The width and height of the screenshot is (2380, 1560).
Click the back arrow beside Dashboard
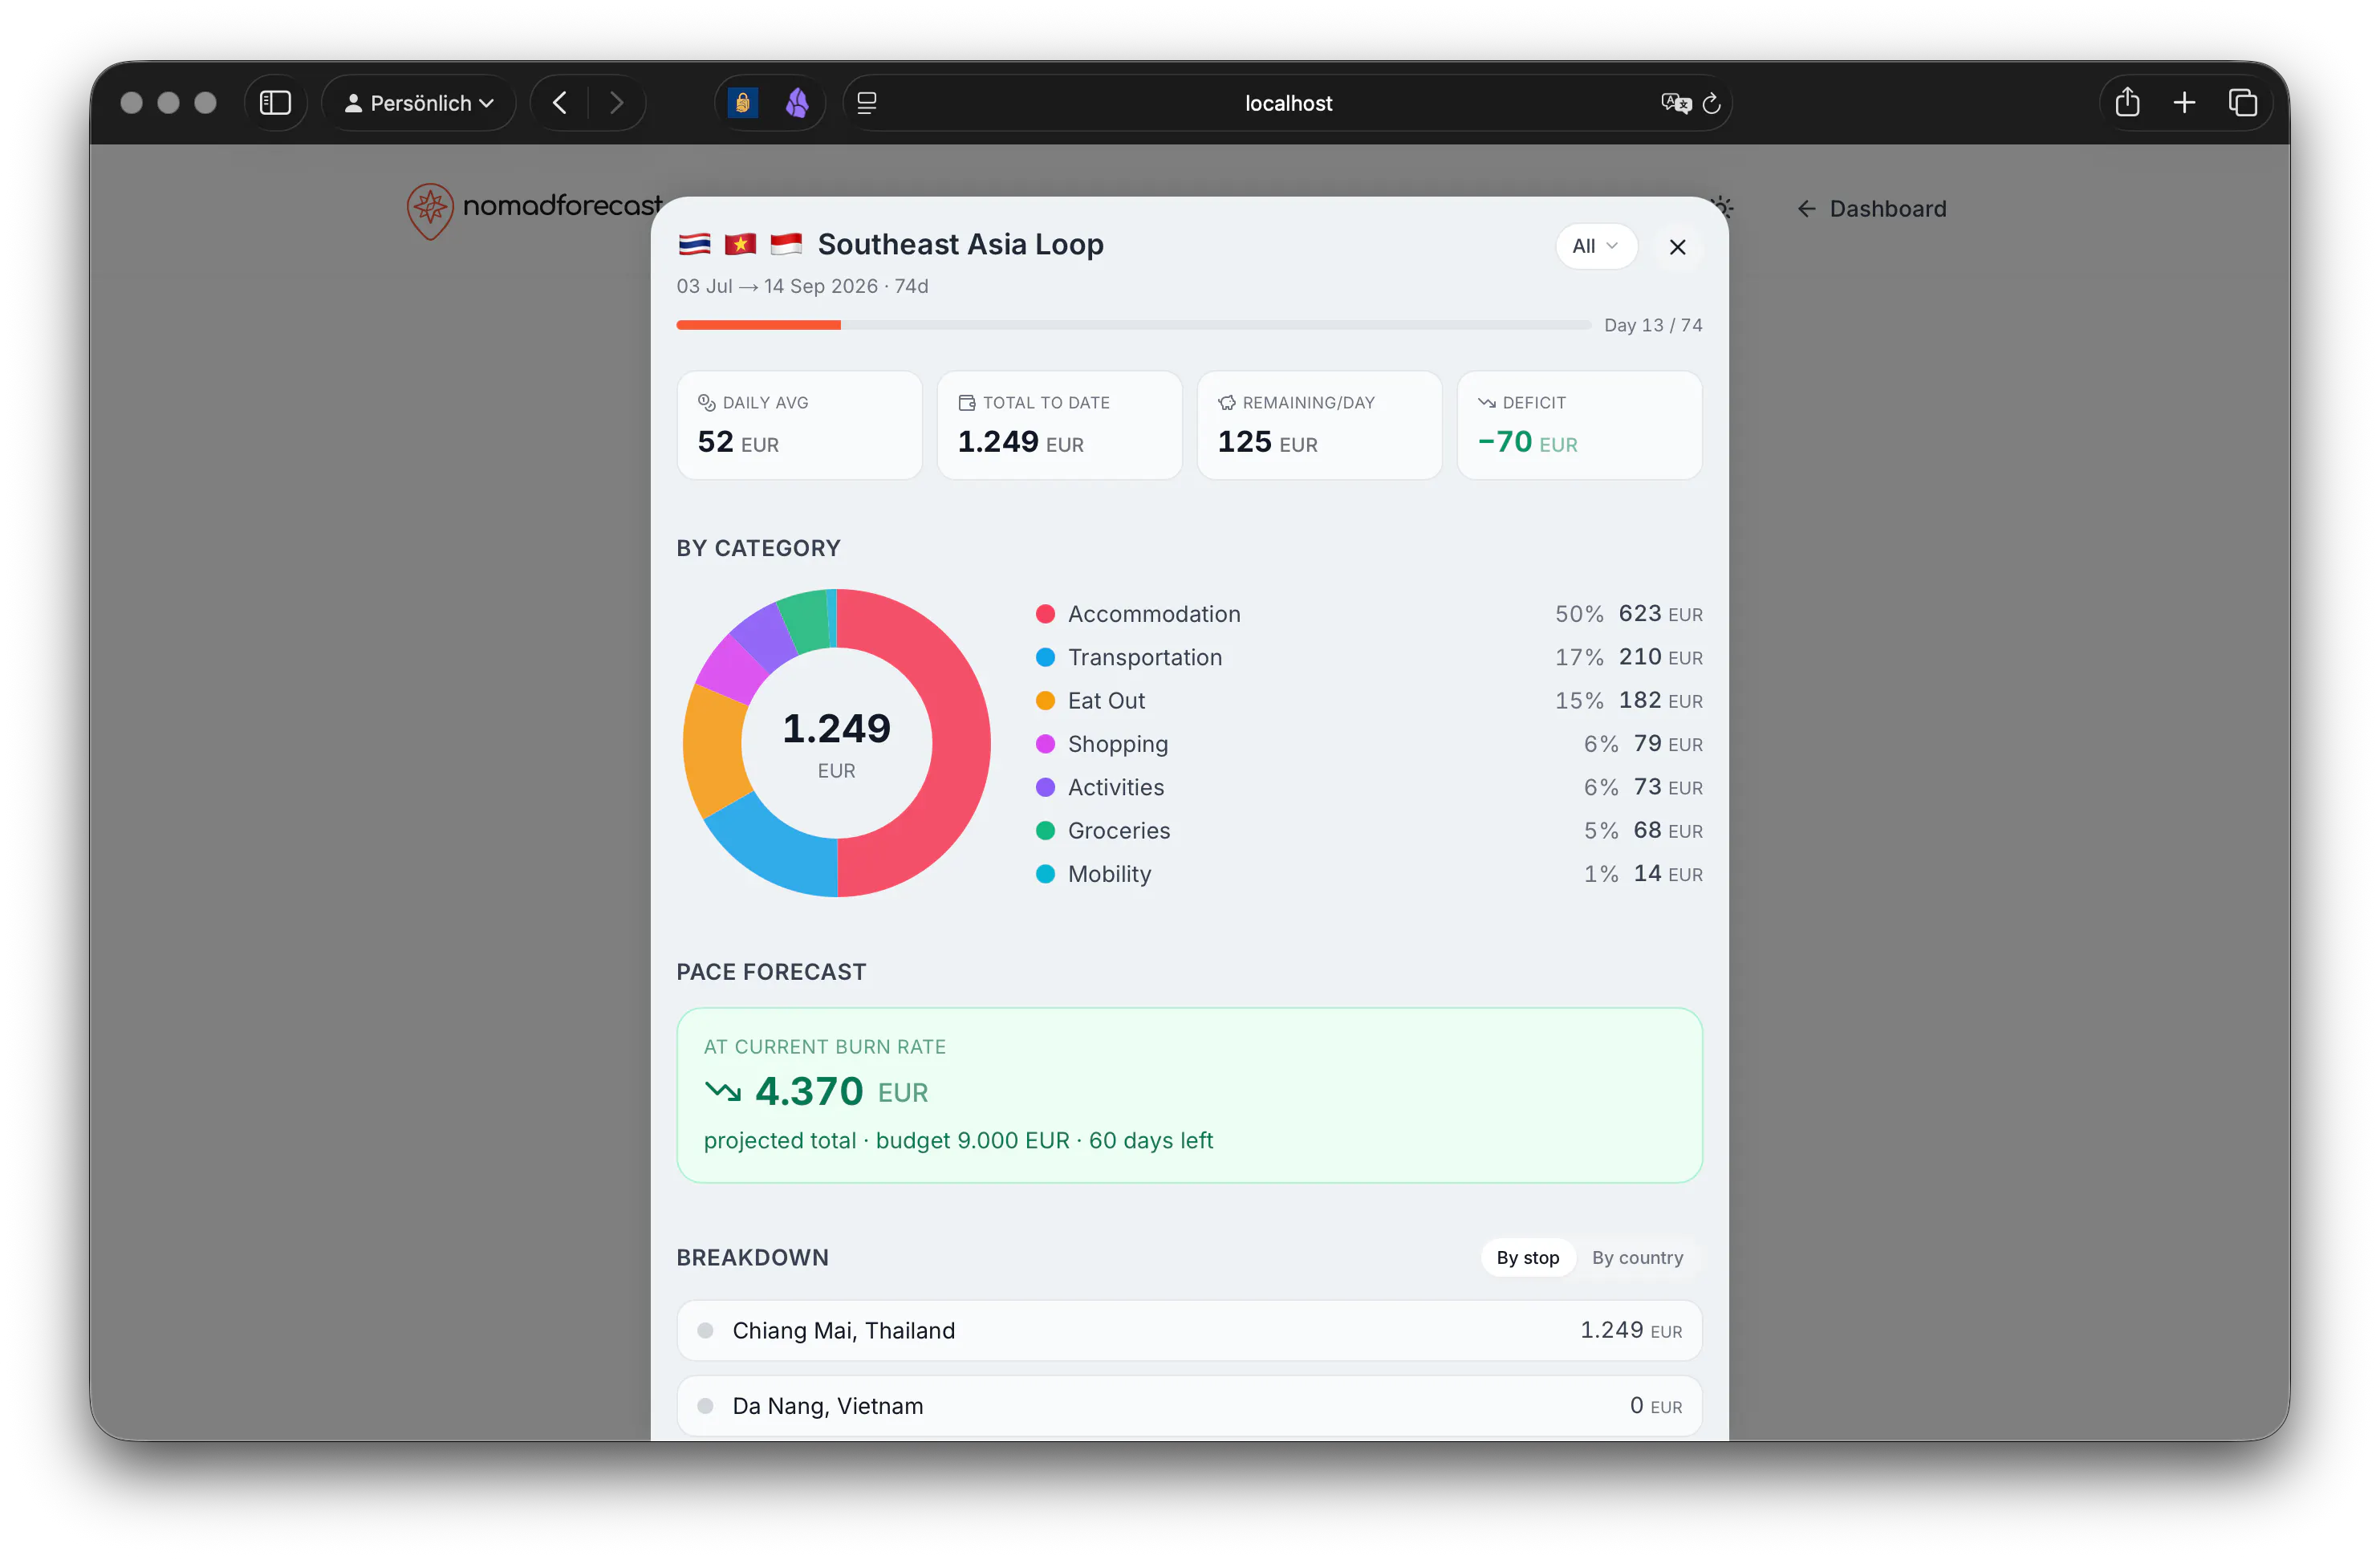click(x=1806, y=209)
